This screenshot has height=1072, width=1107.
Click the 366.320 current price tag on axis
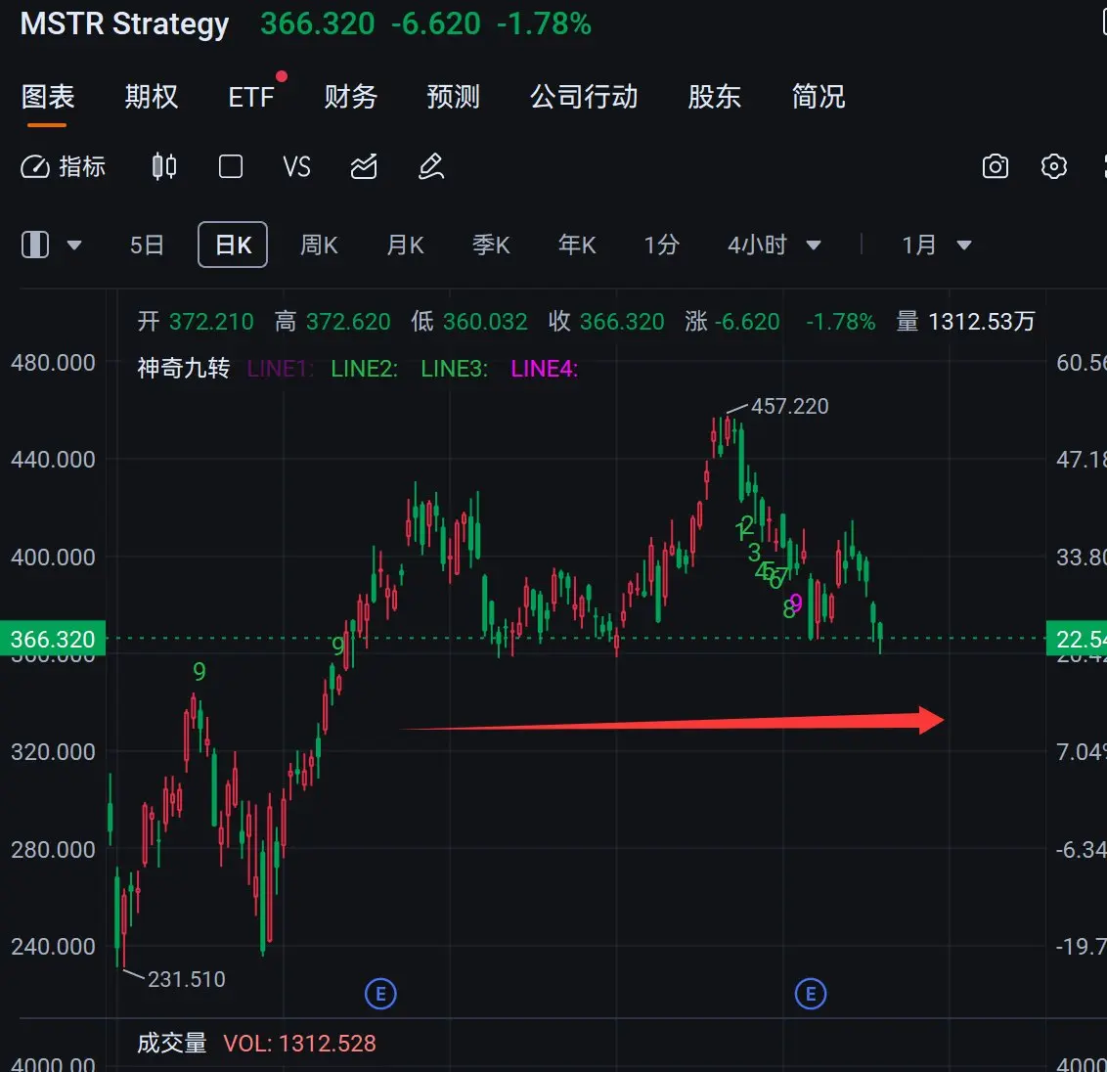tap(53, 639)
